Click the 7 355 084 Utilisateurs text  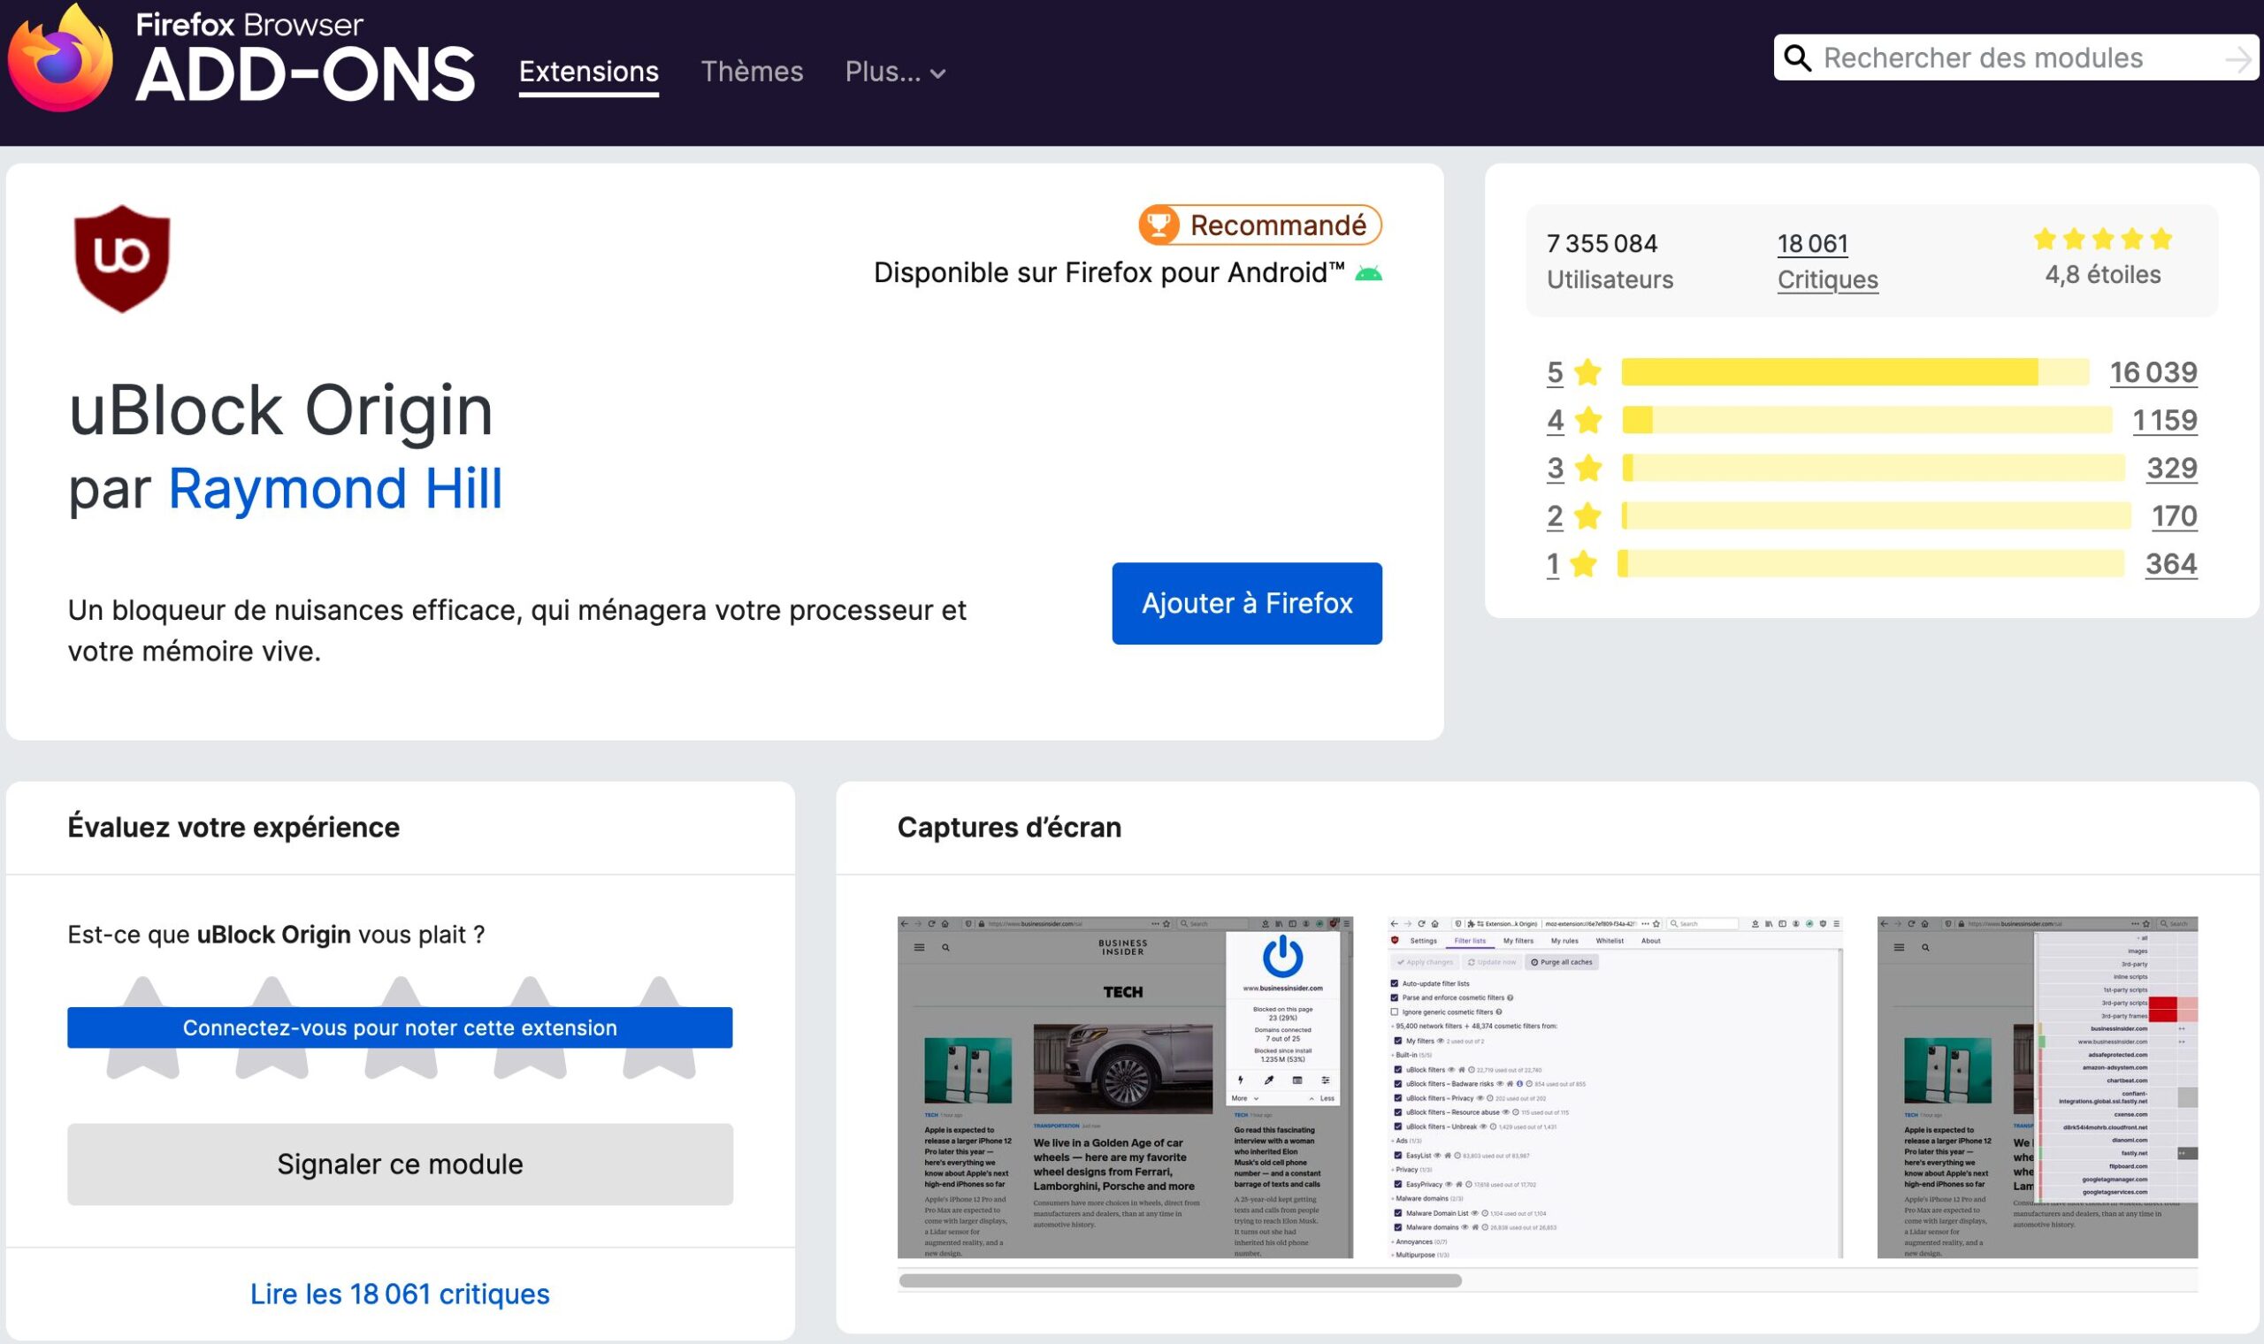(1610, 261)
